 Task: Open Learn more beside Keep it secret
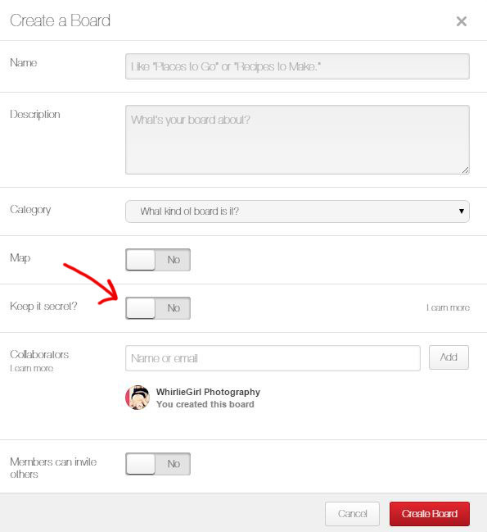click(x=448, y=307)
